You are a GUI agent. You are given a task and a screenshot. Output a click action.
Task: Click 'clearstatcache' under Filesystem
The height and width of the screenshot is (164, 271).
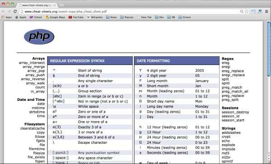[x=33, y=128]
